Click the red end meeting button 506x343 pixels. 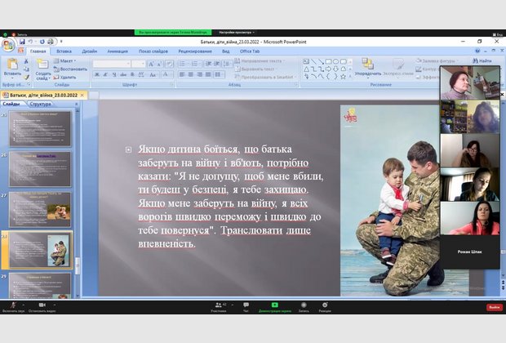point(494,307)
